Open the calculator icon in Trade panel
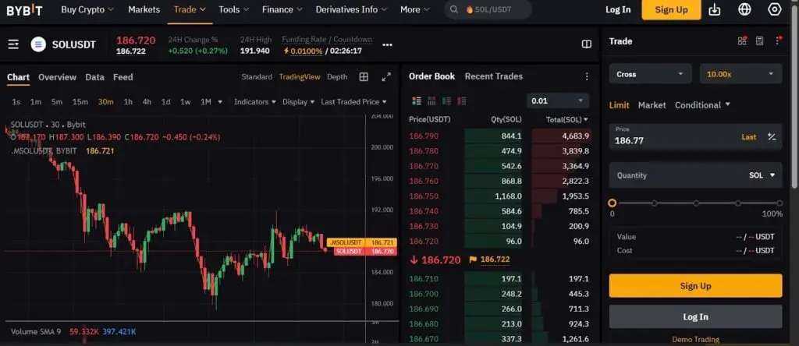 759,41
